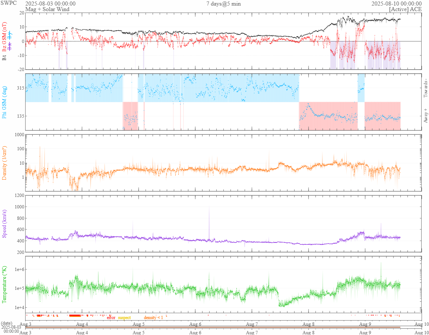This screenshot has height=335, width=429.
Task: Click the start time 2025-08-03 00:00:00 header
Action: [50, 4]
